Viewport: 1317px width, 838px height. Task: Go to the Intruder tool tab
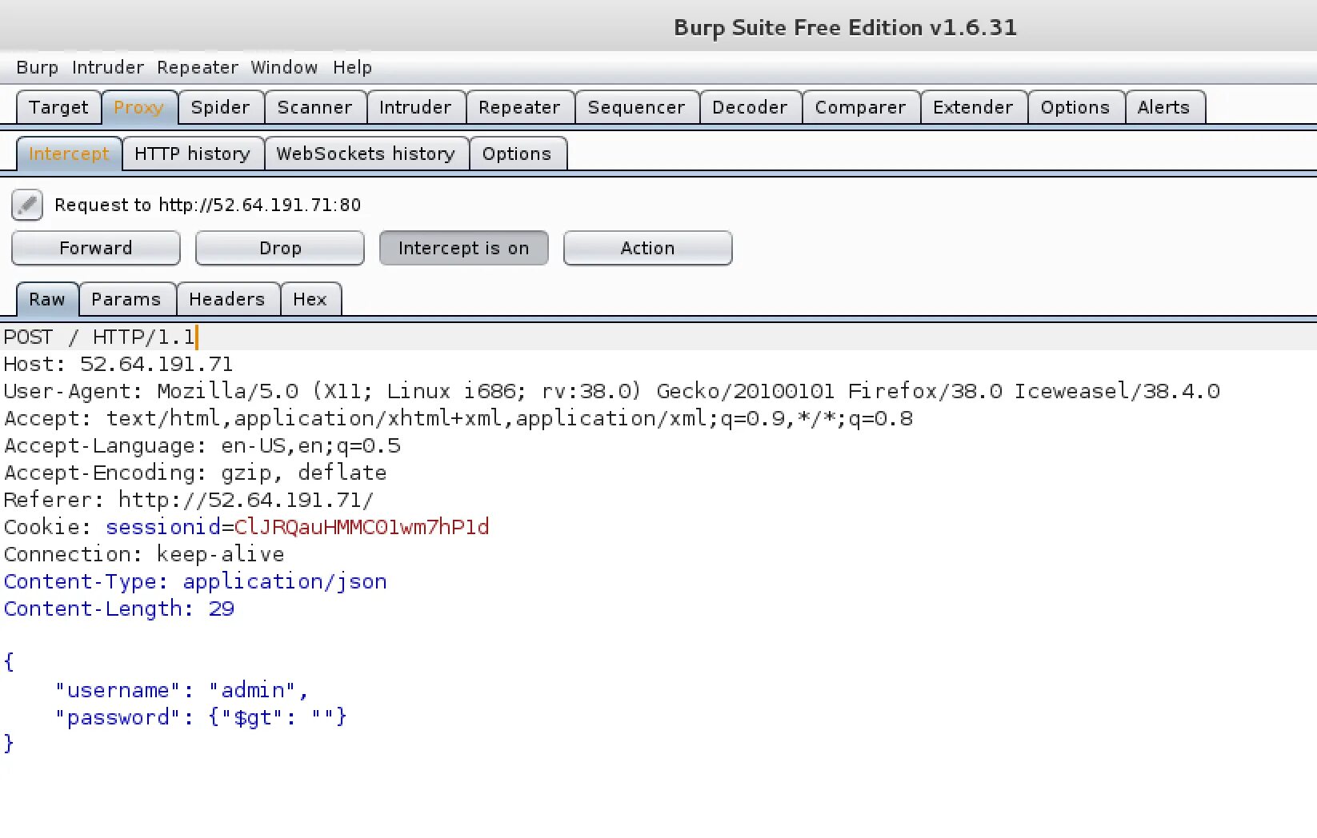click(x=415, y=107)
